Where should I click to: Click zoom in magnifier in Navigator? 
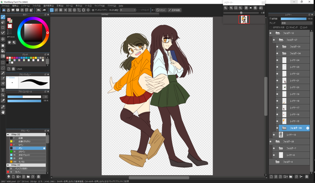(231, 8)
